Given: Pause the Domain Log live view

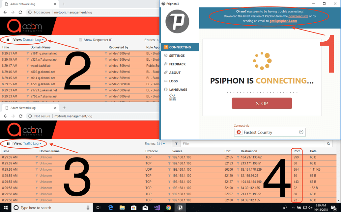Looking at the screenshot, I should tap(8, 40).
